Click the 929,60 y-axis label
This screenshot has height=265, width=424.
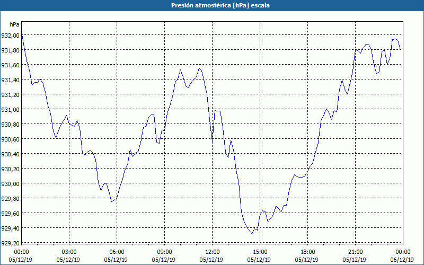(10, 214)
